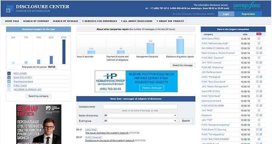The width and height of the screenshot is (272, 144).
Task: Open OAO "VVZ" news feed link
Action: (x=91, y=130)
